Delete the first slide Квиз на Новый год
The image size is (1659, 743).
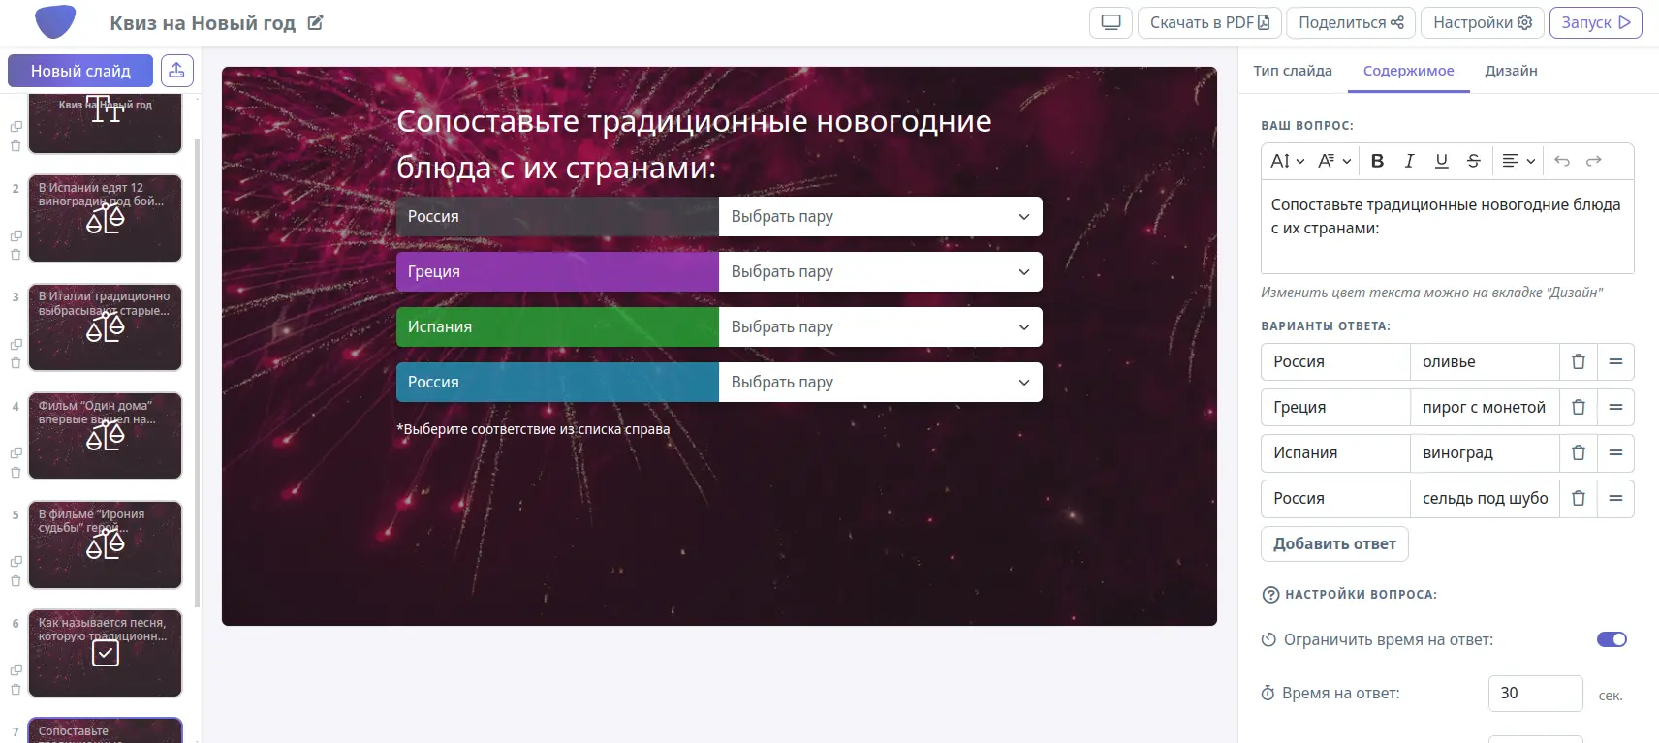16,146
